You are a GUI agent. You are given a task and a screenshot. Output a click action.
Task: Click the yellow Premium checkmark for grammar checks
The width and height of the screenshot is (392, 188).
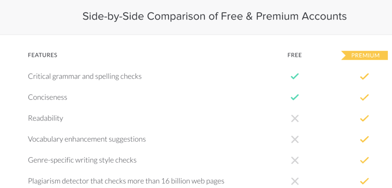(x=364, y=76)
